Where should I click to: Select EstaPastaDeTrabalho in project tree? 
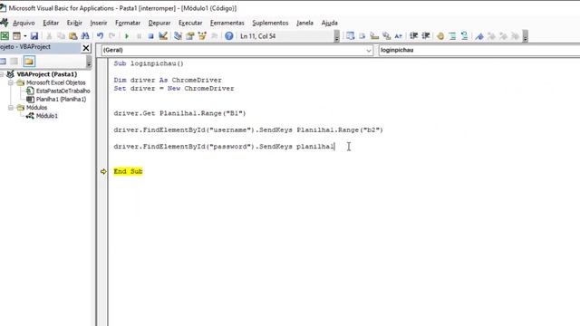[x=63, y=91]
